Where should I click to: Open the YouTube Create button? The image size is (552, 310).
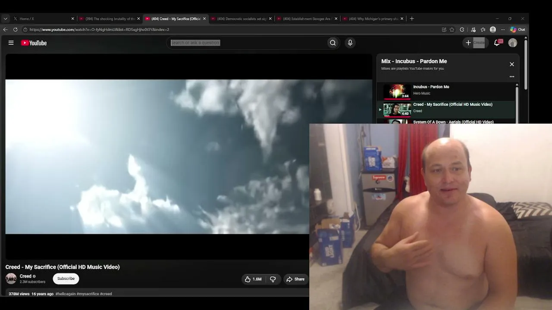(x=475, y=43)
